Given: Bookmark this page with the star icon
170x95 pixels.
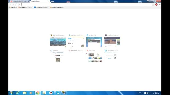Looking at the screenshot, I should (153, 4).
